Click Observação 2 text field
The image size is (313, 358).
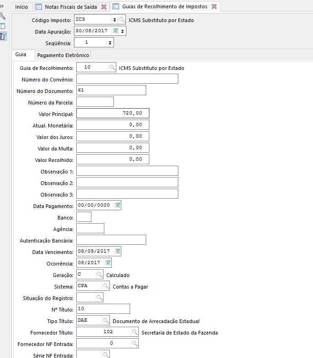[127, 182]
